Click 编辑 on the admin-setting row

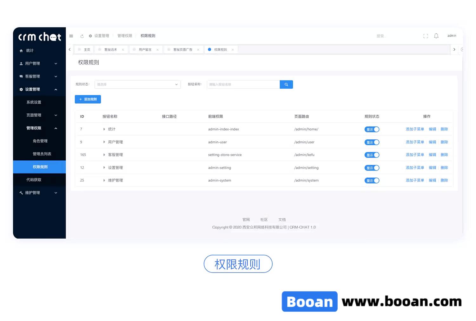coord(432,168)
